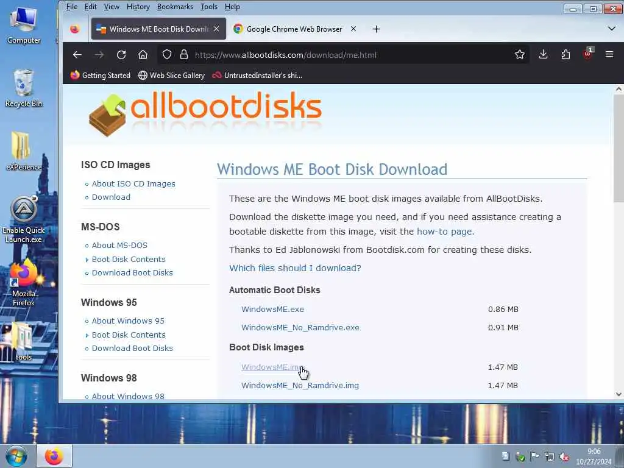Select Enable Quick Launch.exe desktop icon
This screenshot has height=468, width=624.
(24, 219)
